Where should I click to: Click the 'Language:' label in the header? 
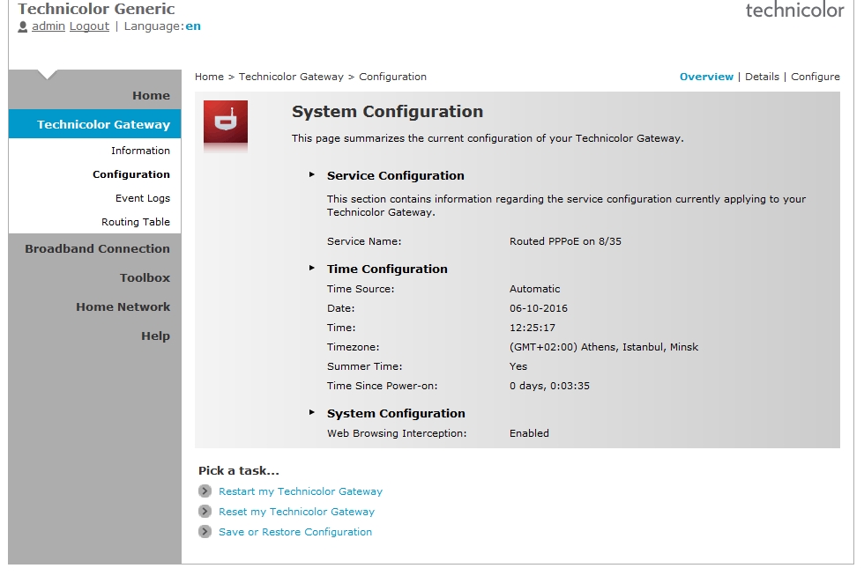pyautogui.click(x=153, y=26)
